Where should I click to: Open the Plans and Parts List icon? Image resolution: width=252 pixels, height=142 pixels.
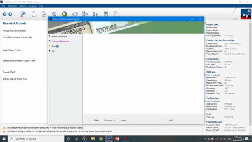click(x=85, y=14)
